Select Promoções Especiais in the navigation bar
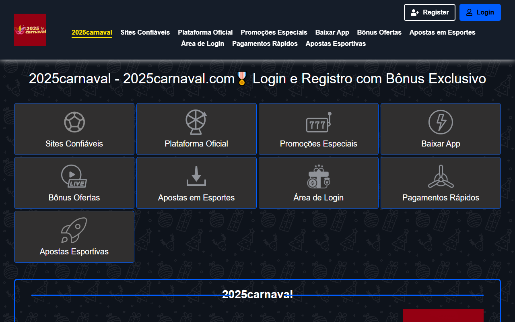This screenshot has height=322, width=515. click(x=274, y=32)
